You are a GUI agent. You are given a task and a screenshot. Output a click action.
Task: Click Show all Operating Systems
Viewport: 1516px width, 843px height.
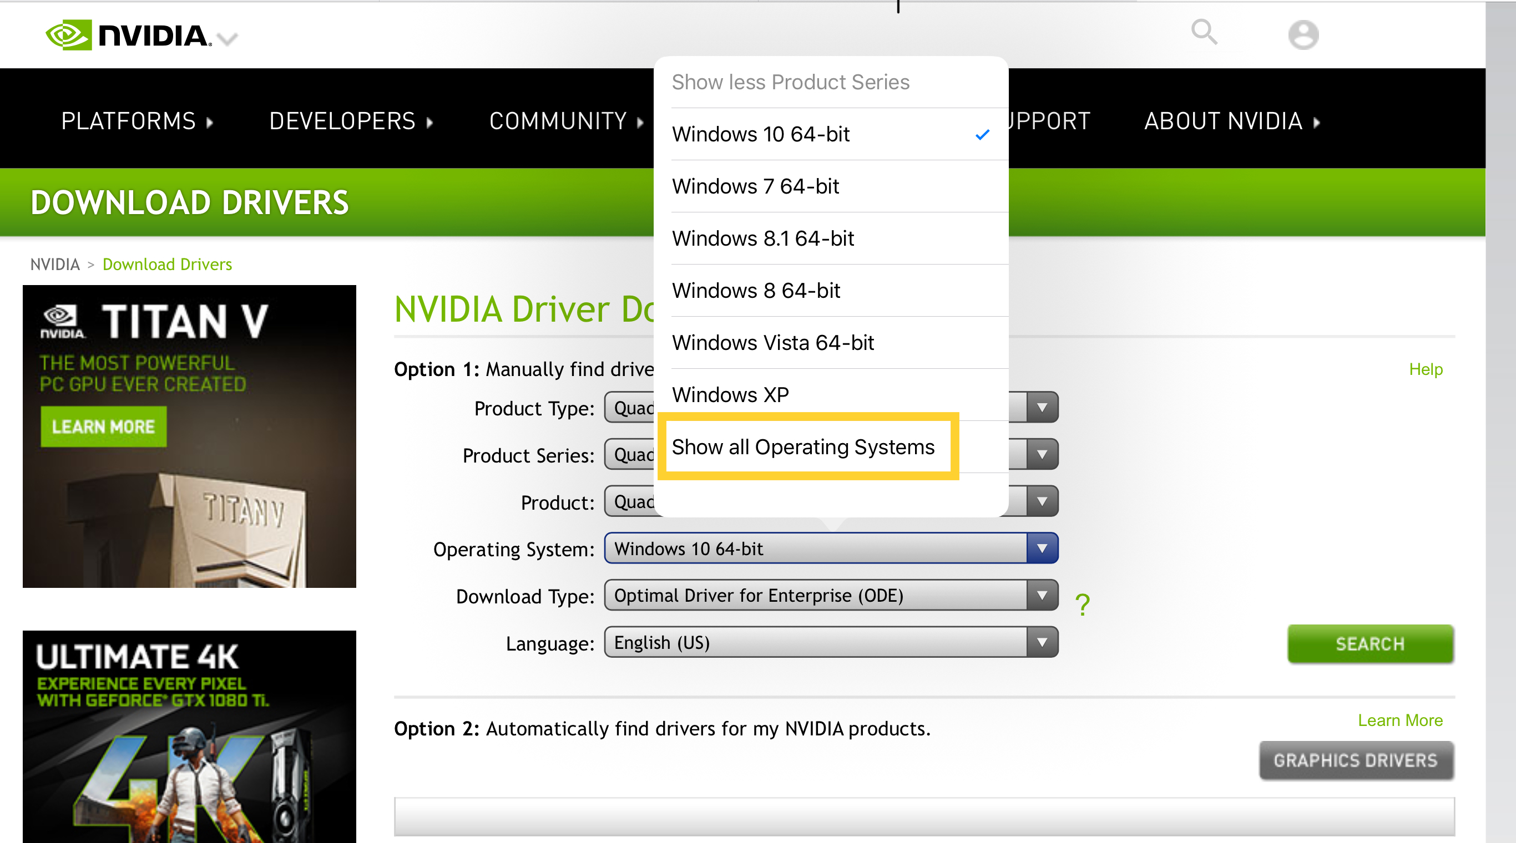pos(803,447)
